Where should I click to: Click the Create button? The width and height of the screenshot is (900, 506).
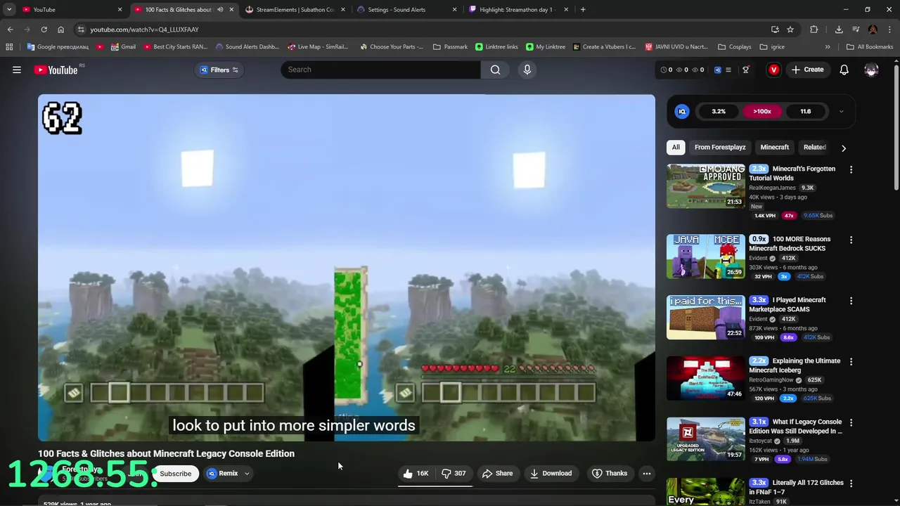[x=807, y=70]
